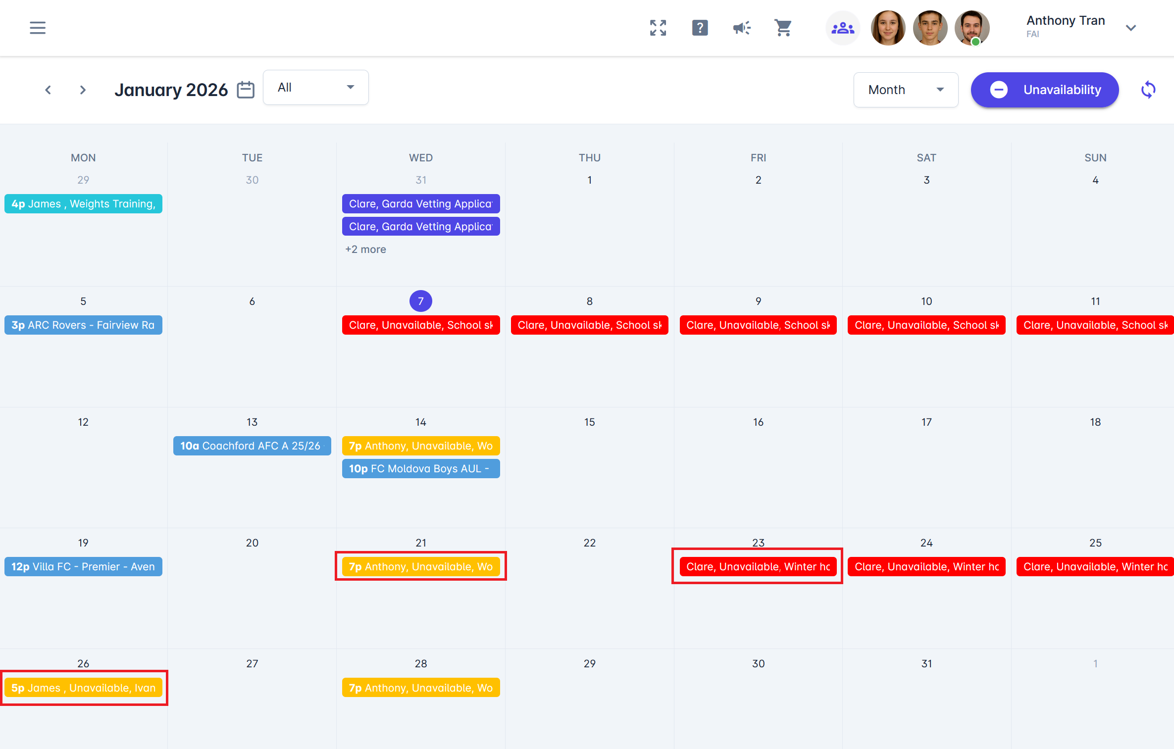The height and width of the screenshot is (749, 1174).
Task: Expand Anthony Tran account menu
Action: point(1130,28)
